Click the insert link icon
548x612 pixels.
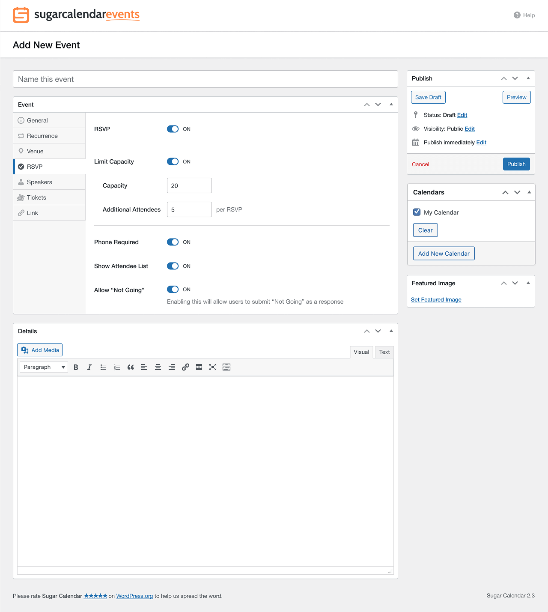(x=185, y=367)
